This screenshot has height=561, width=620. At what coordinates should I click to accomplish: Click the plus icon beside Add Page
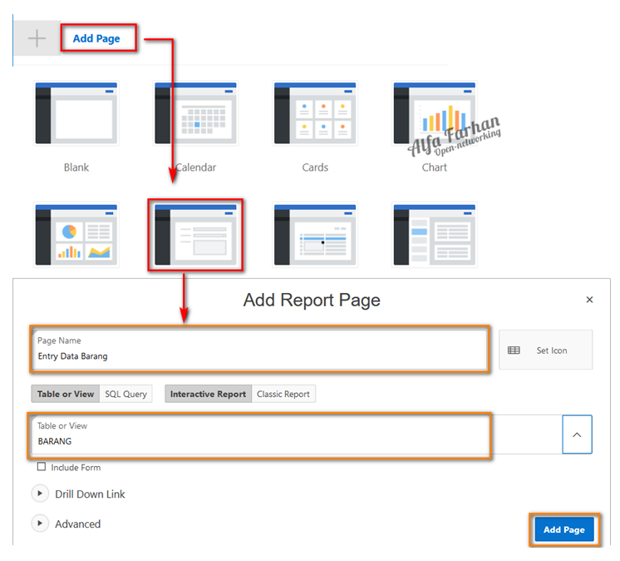pyautogui.click(x=37, y=38)
